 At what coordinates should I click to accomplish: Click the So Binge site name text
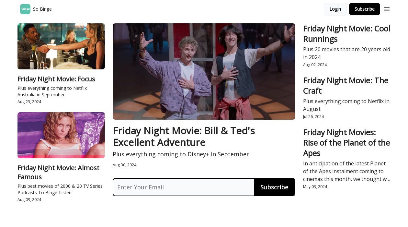point(42,9)
